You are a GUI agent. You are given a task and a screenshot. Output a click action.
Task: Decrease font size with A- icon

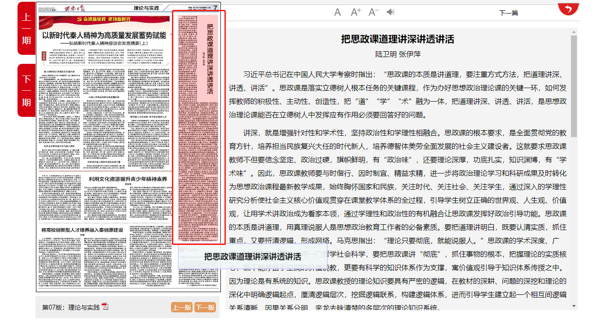point(373,12)
